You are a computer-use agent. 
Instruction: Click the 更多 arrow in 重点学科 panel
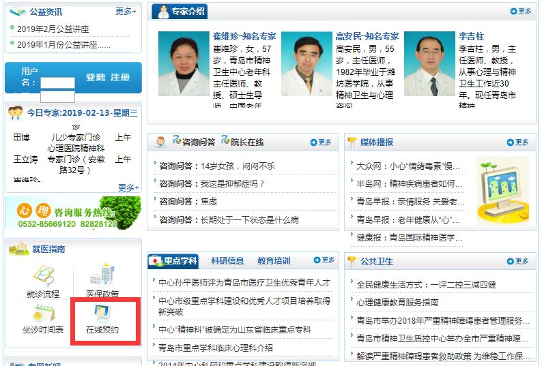pyautogui.click(x=324, y=260)
